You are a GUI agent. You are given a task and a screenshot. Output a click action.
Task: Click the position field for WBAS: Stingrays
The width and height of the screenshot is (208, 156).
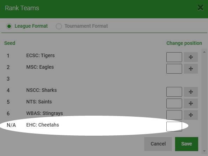174,115
